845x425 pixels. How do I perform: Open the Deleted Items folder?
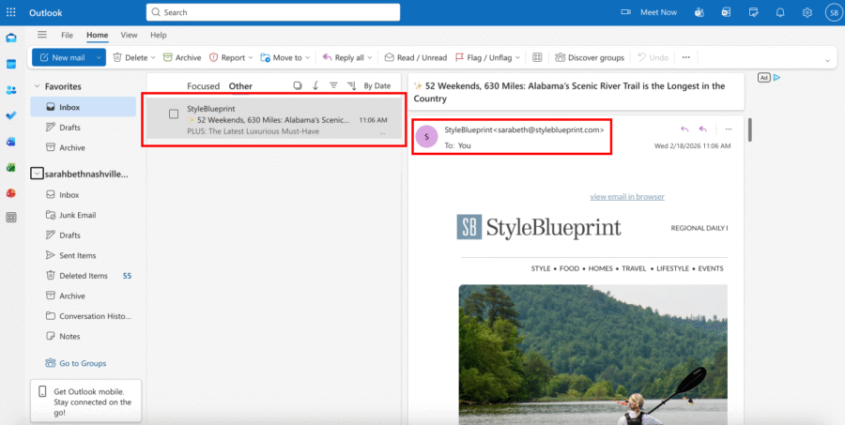pos(83,276)
